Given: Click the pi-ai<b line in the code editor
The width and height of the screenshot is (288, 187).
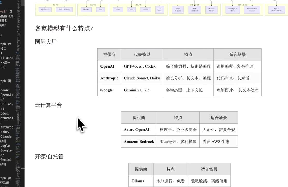Looking at the screenshot, I should tap(7, 58).
